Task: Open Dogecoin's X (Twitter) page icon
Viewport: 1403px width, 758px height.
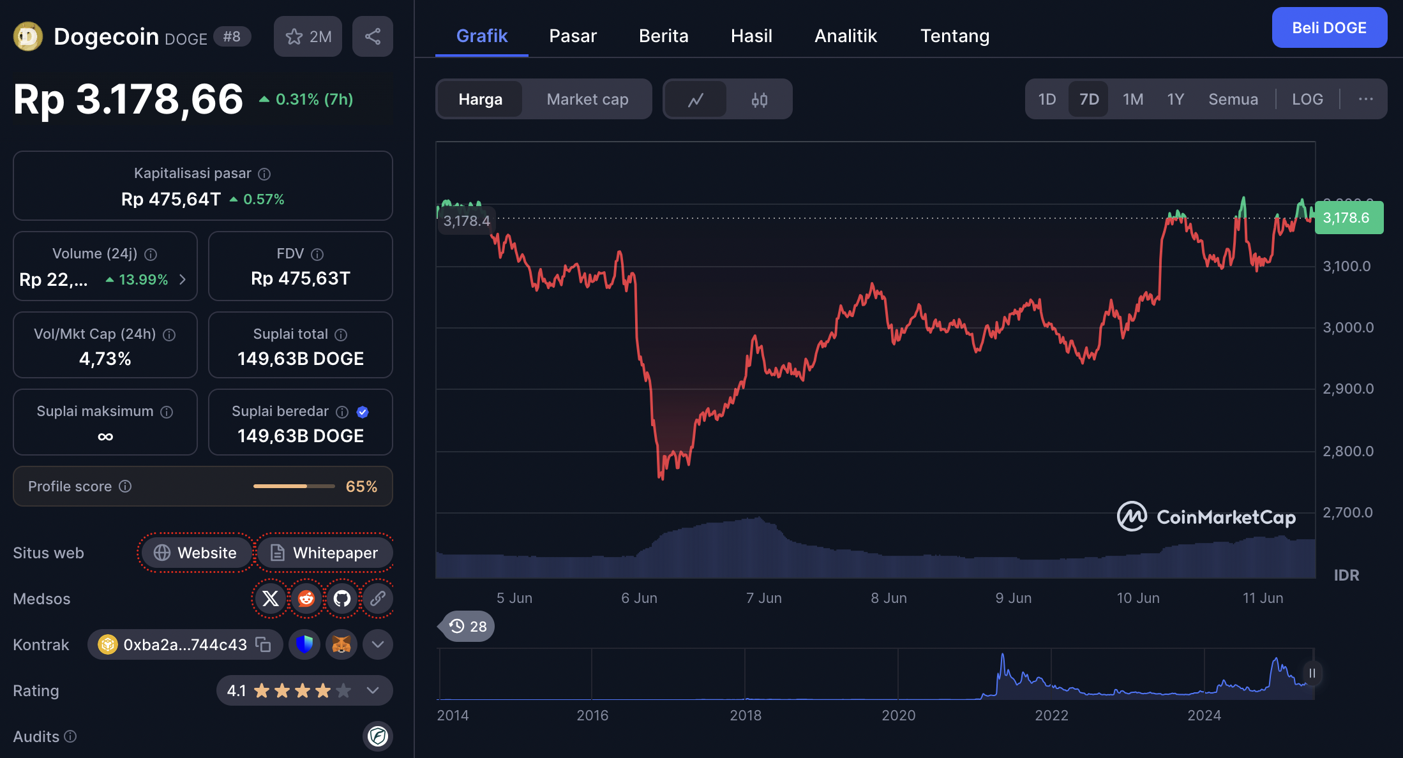Action: point(271,598)
